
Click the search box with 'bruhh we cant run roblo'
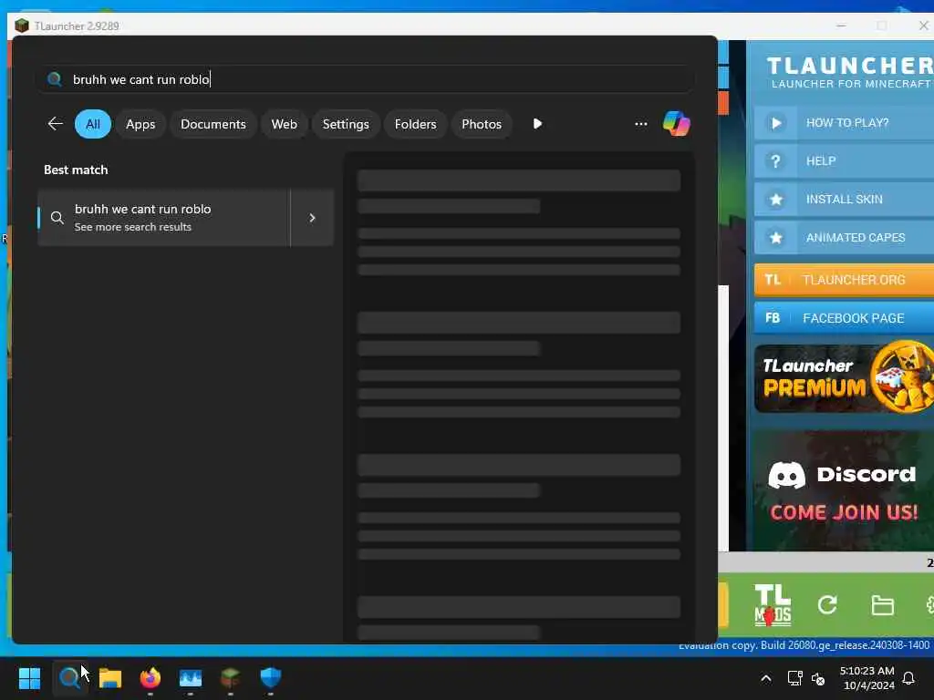(x=366, y=79)
